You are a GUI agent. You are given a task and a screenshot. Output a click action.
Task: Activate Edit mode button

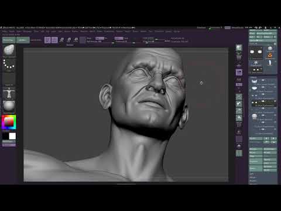pos(47,40)
